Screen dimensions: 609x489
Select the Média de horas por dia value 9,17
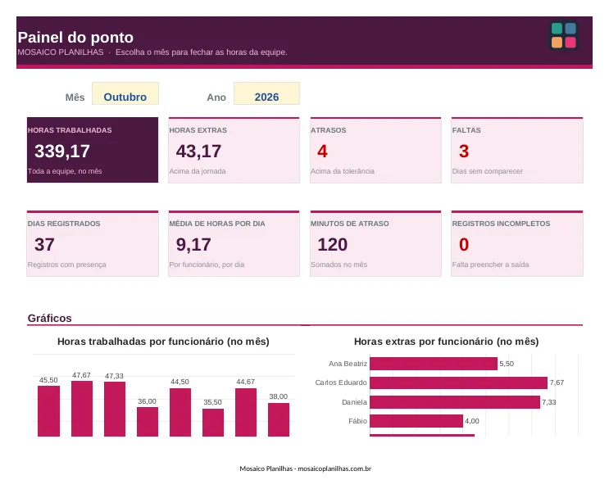point(193,244)
